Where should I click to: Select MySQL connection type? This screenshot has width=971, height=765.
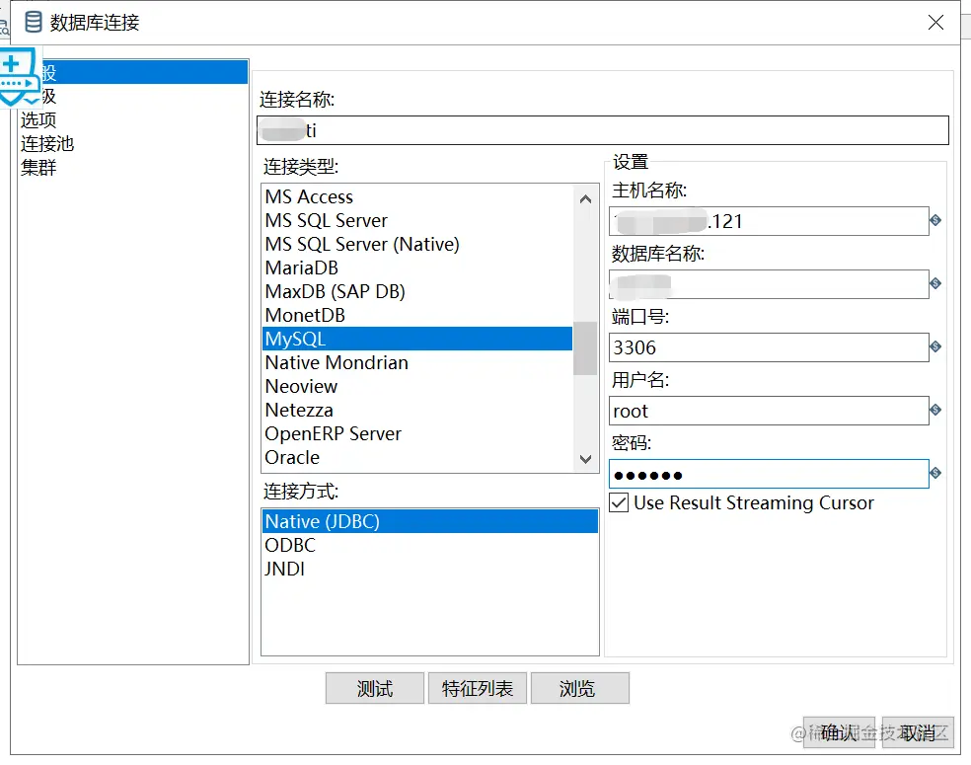tap(417, 339)
